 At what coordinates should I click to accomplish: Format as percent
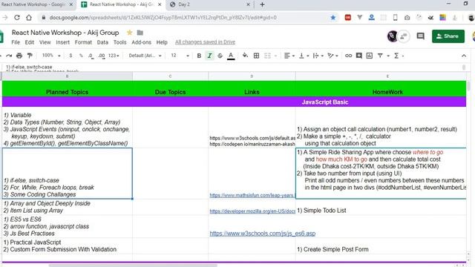pos(81,56)
